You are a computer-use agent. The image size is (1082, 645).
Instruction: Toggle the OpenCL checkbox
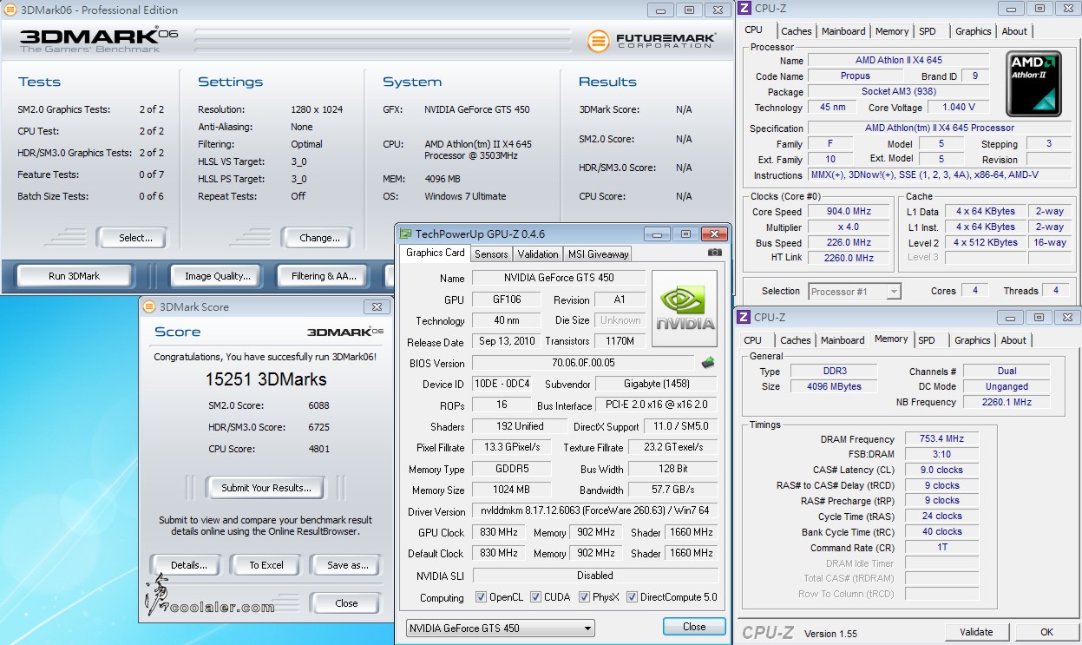point(481,597)
